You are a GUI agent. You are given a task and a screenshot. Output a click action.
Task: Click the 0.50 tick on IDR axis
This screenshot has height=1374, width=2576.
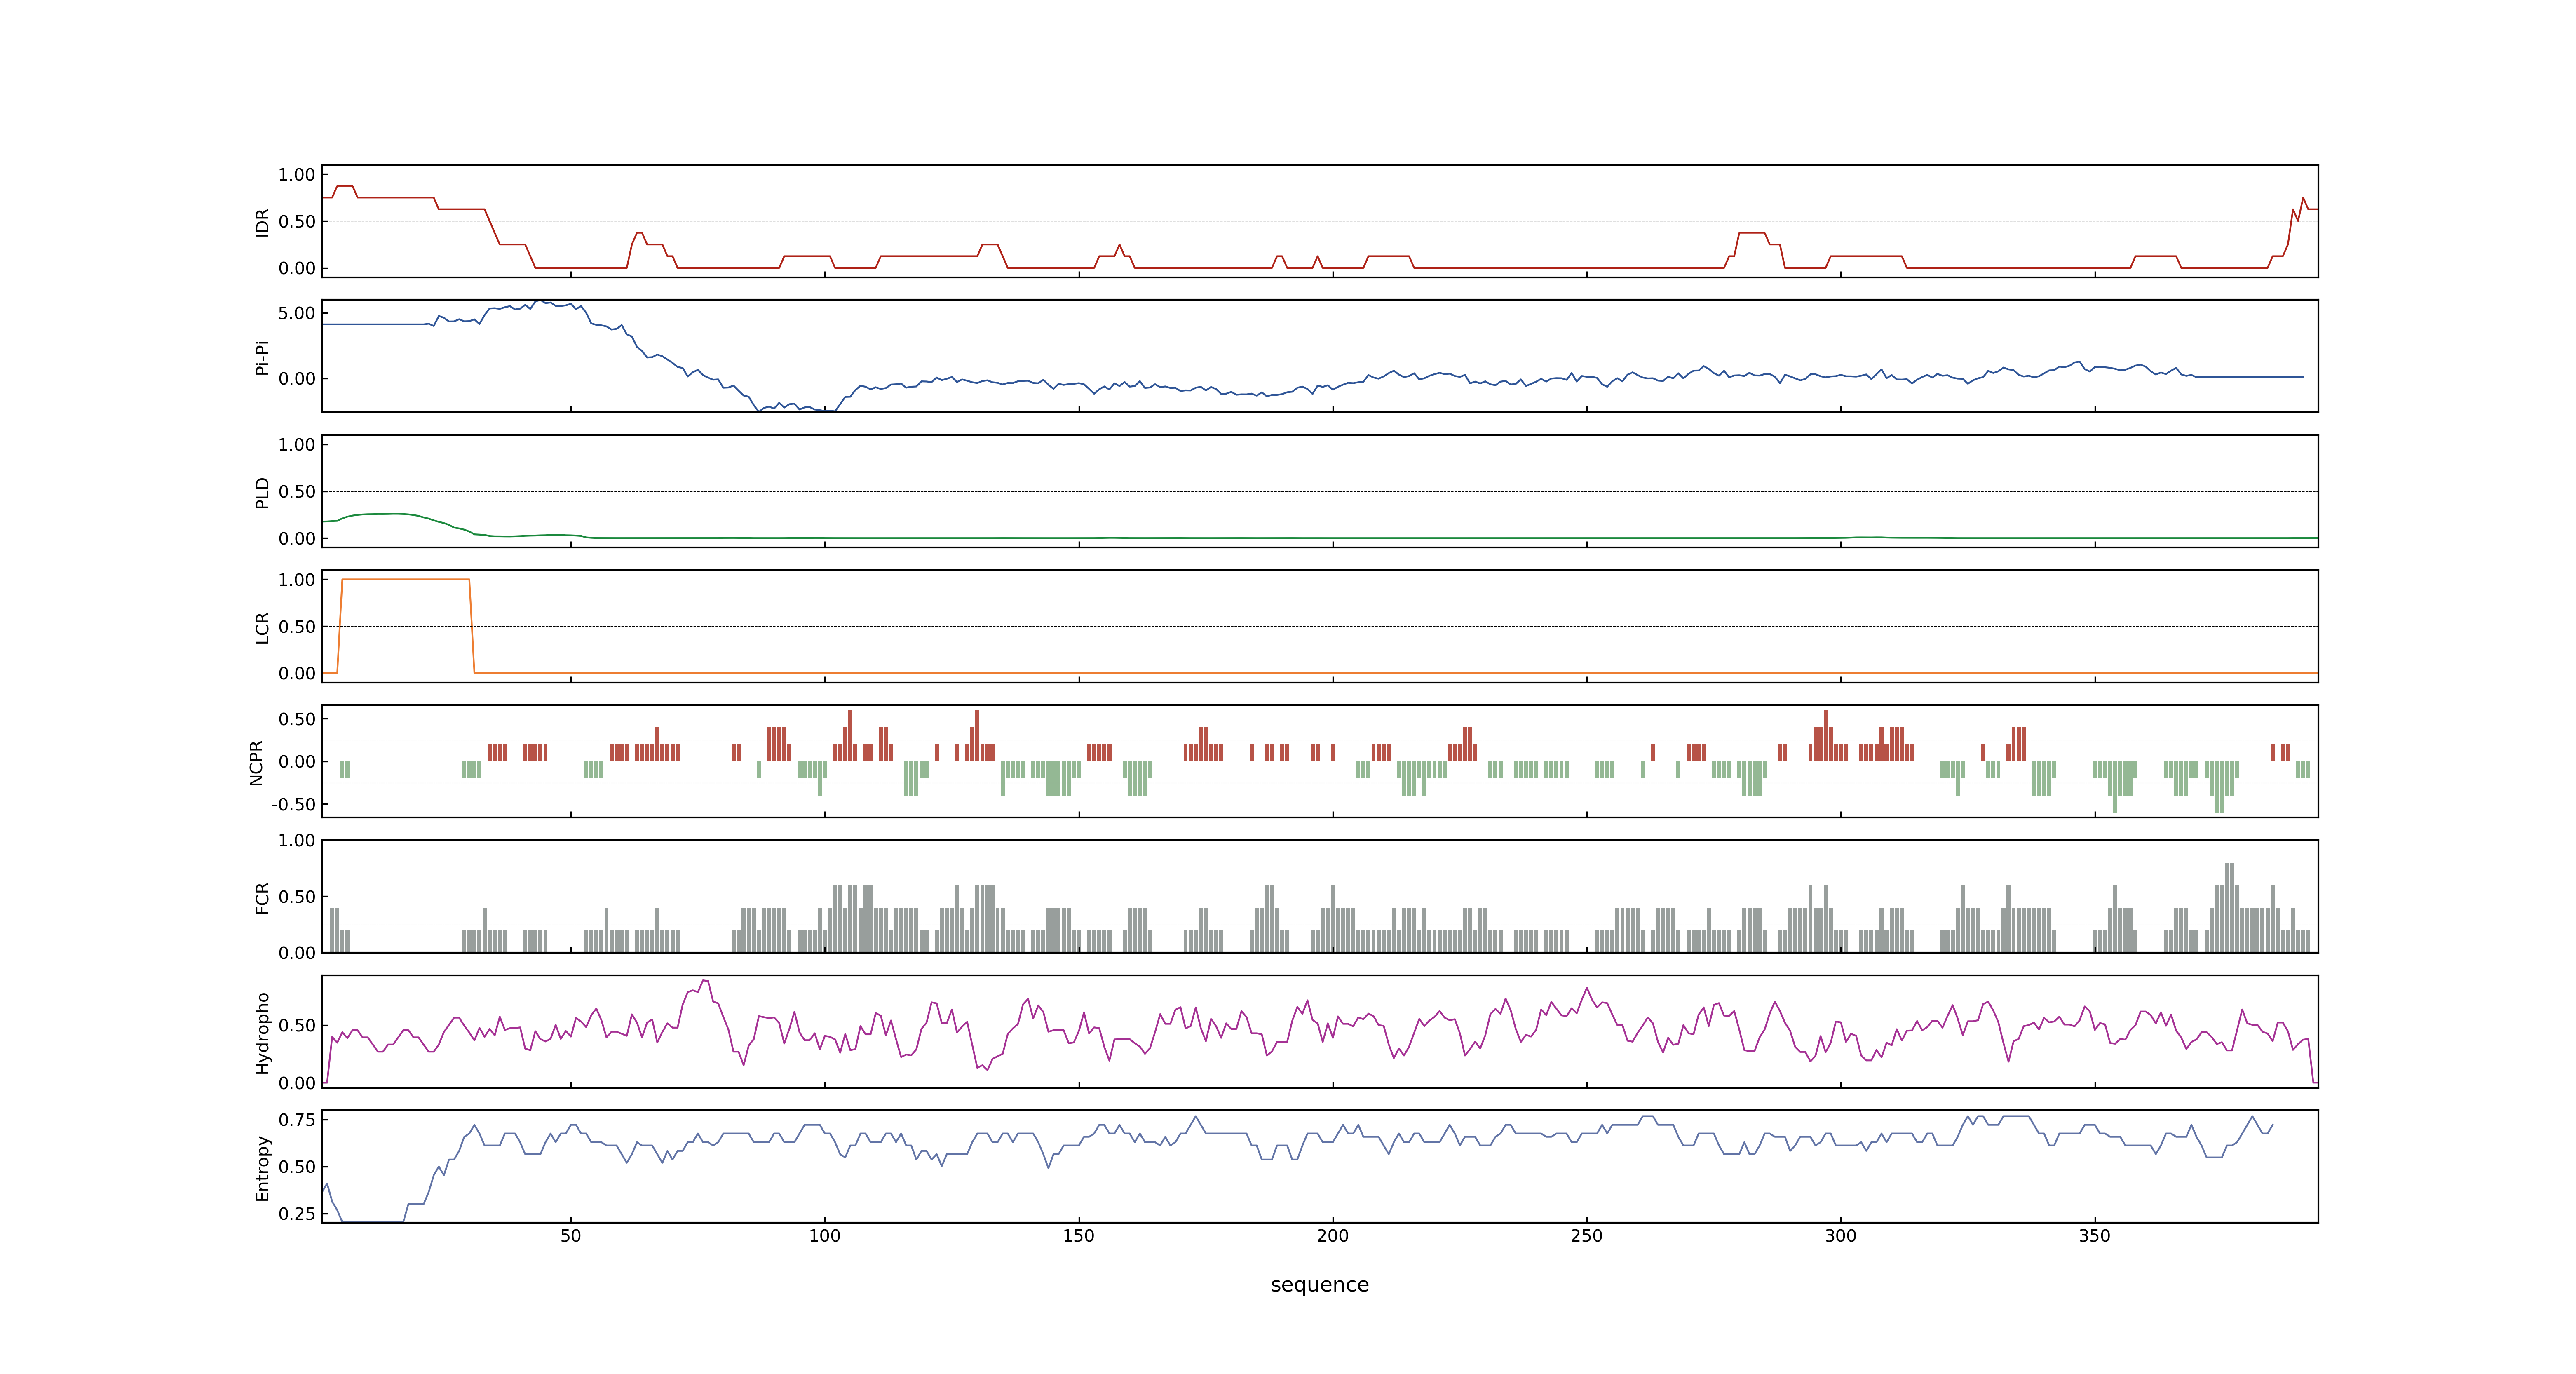click(x=297, y=222)
